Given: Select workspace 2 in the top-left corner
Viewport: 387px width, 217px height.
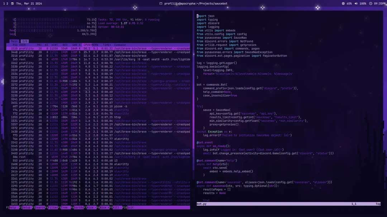Looking at the screenshot, I should [x=8, y=3].
